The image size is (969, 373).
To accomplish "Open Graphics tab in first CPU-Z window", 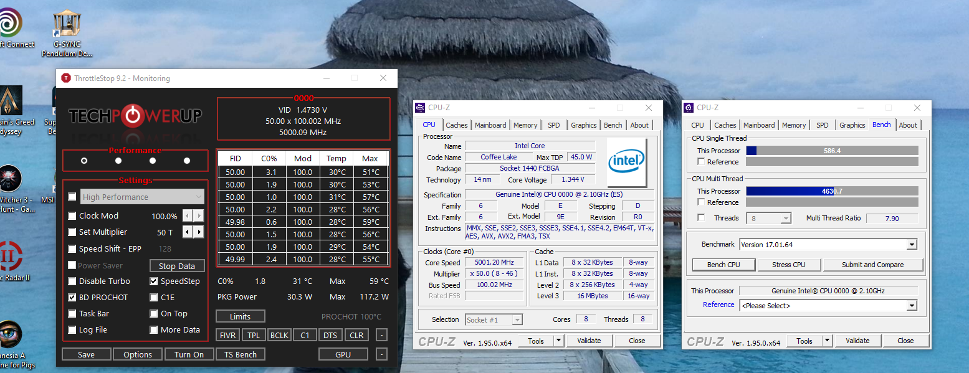I will pos(583,125).
